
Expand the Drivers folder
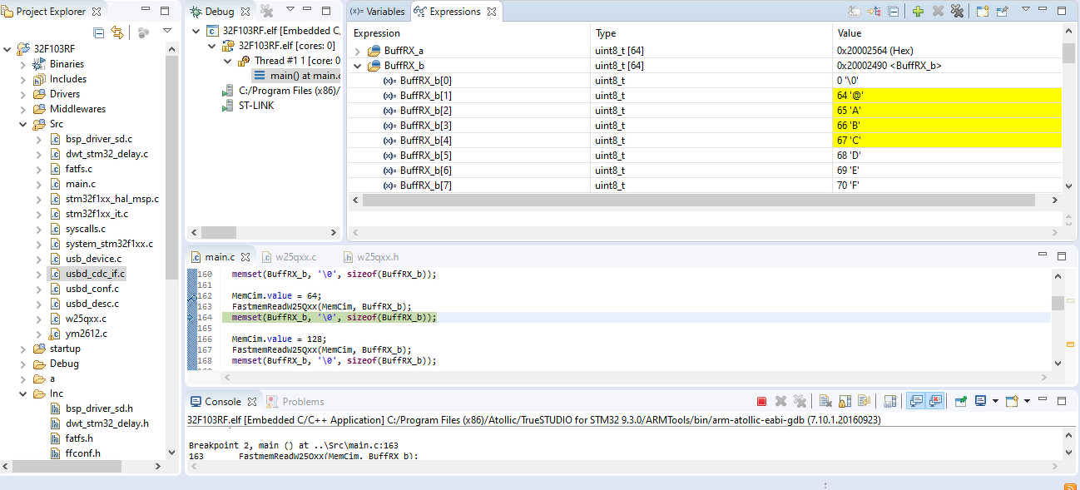coord(23,94)
